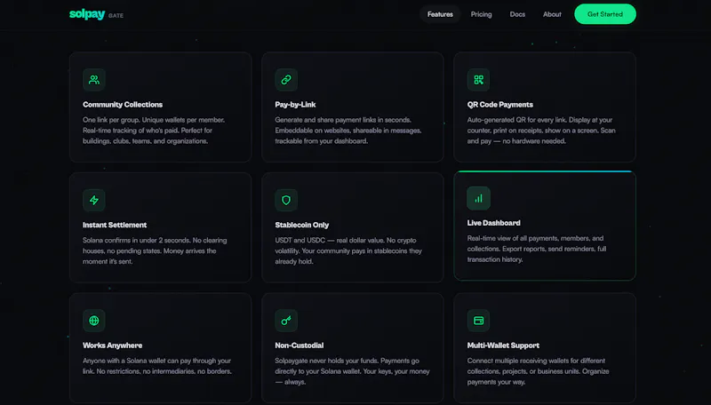Click the Stablecoin Only shield icon
Screen dimensions: 711x405
[x=286, y=200]
